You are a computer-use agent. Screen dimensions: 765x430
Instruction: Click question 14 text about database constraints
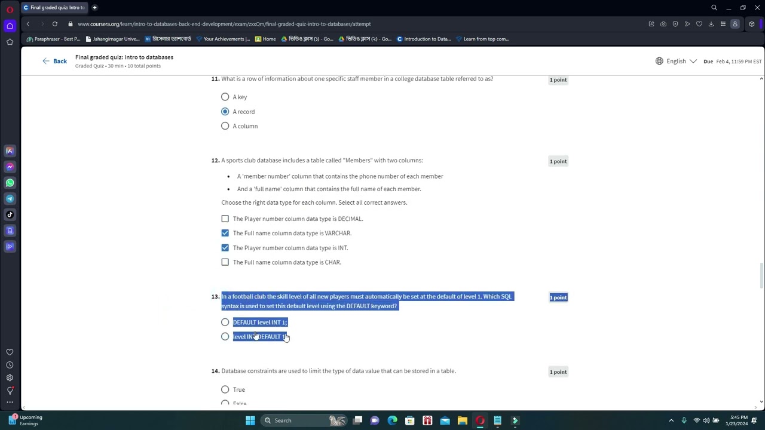coord(338,371)
